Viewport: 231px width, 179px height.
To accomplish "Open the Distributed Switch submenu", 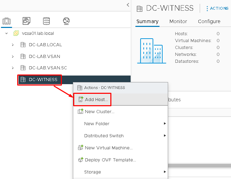I will [x=125, y=136].
